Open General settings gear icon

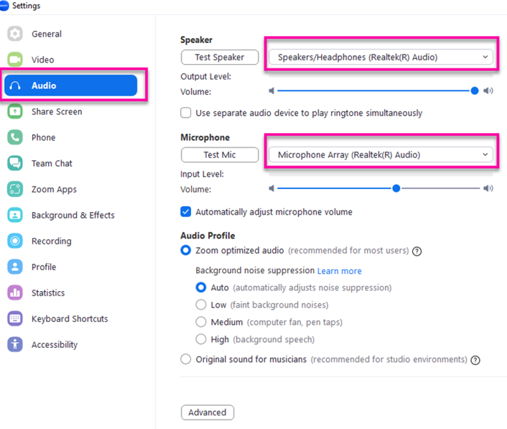(x=15, y=34)
